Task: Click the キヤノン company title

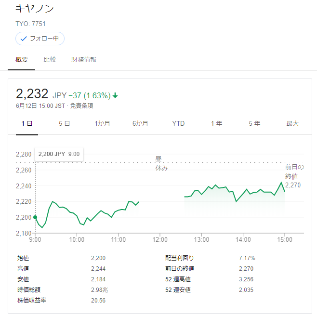Action: tap(35, 9)
